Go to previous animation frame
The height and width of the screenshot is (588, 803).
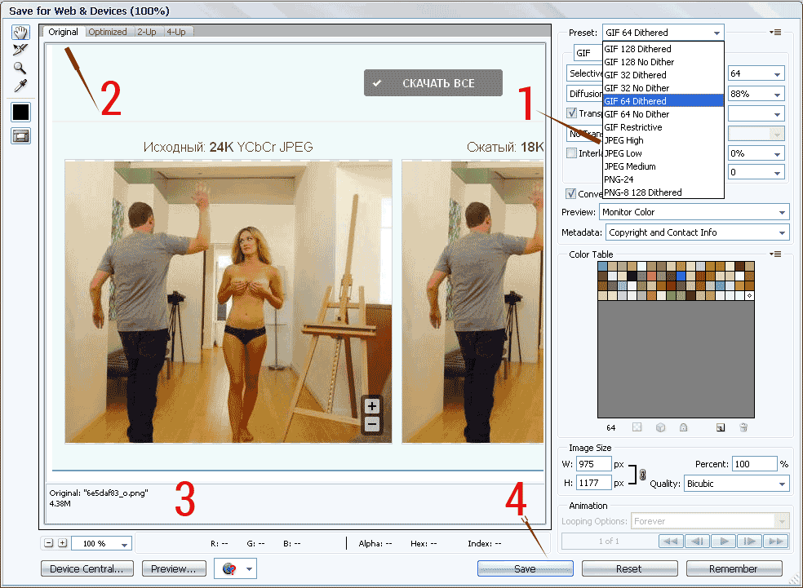point(697,541)
